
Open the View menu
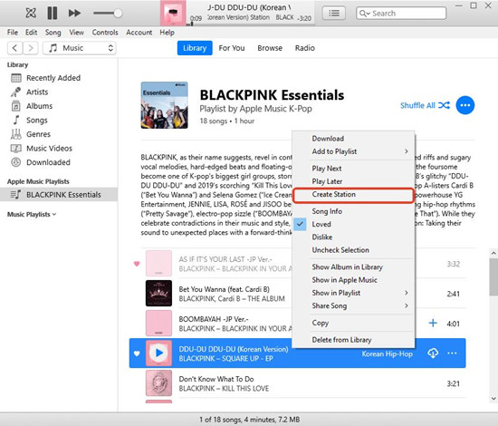(77, 32)
